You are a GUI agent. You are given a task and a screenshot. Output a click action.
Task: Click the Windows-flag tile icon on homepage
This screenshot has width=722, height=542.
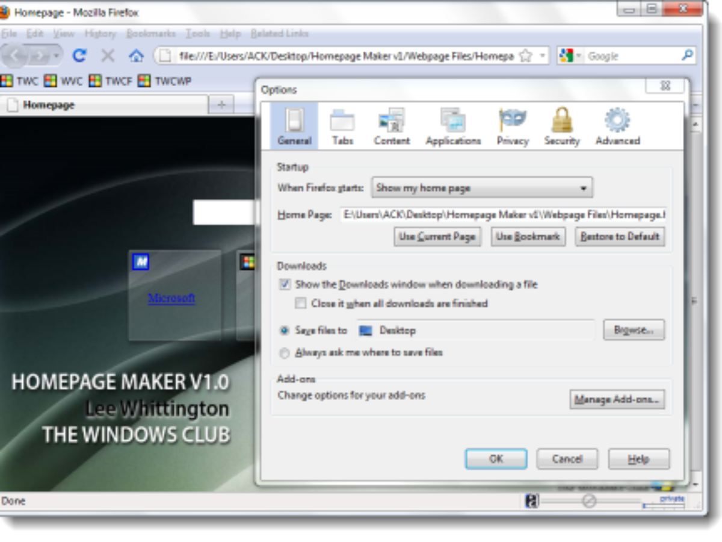(247, 261)
